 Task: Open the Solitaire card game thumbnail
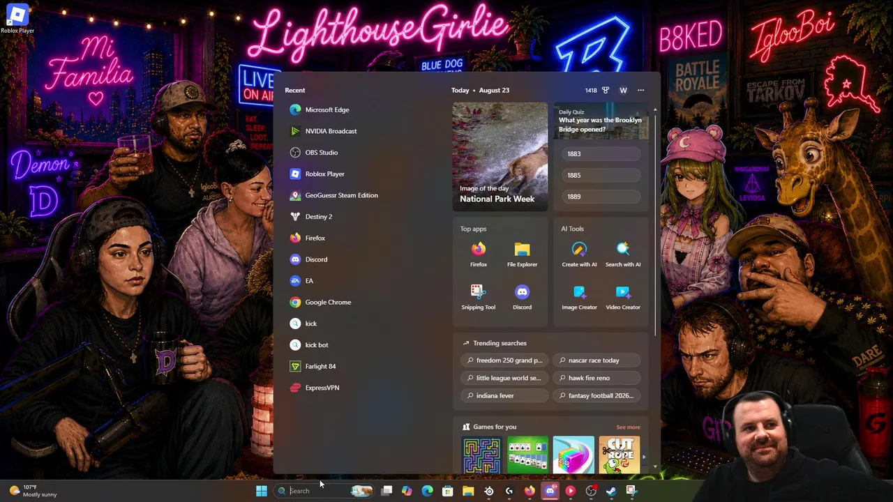pos(527,455)
